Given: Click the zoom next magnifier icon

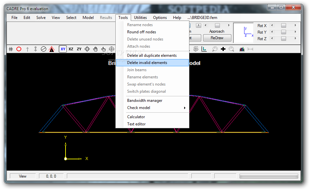Looking at the screenshot, I should pos(231,49).
